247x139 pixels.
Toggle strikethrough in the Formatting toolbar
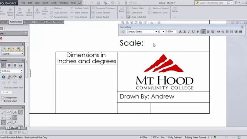point(198,32)
